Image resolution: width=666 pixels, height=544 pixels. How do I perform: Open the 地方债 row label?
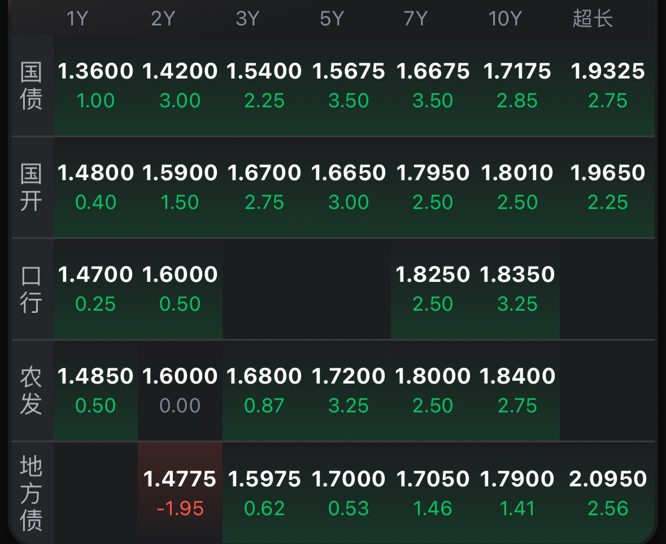[32, 493]
